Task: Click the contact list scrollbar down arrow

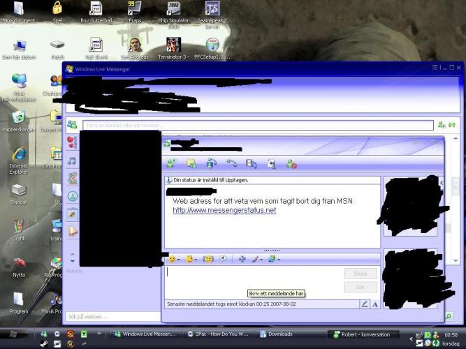Action: click(x=456, y=260)
